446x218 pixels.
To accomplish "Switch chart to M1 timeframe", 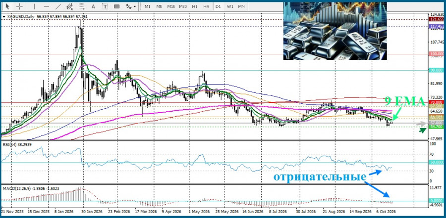I will 147,6.
